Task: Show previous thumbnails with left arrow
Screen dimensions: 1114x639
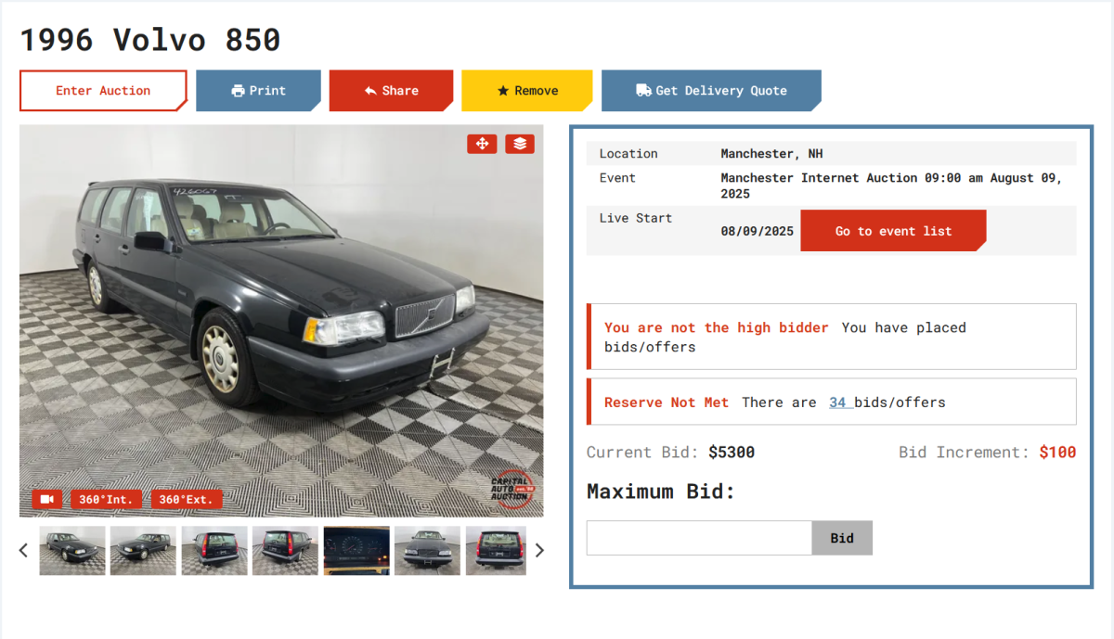Action: point(24,550)
